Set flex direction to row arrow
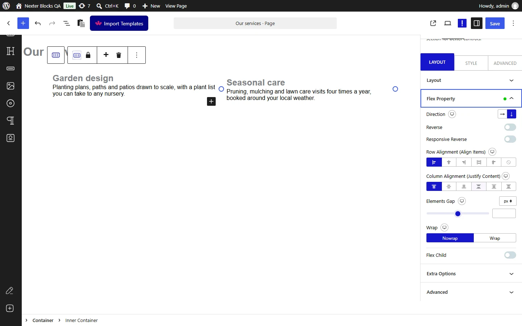Screen dimensions: 522x326 [502, 114]
